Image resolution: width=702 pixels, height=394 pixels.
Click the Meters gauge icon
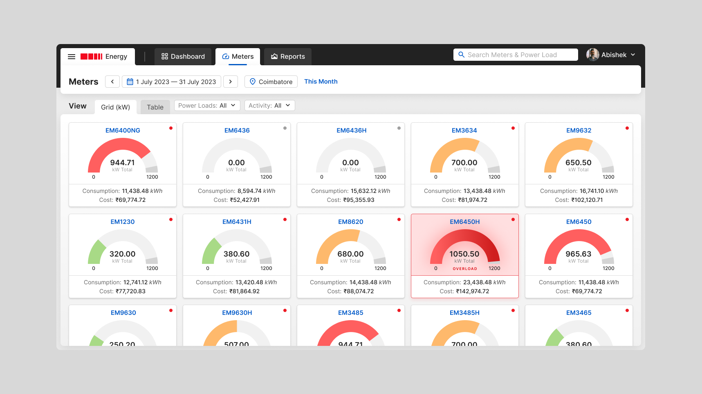click(225, 56)
